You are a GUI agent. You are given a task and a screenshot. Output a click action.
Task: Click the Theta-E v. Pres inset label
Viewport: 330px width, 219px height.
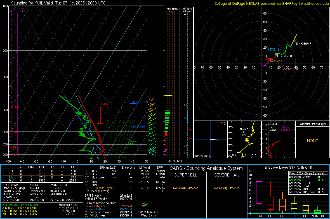tap(244, 132)
